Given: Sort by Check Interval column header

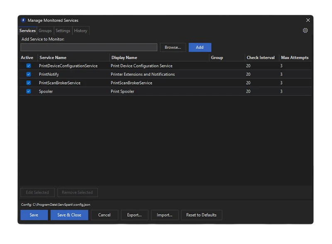Looking at the screenshot, I should (x=262, y=58).
